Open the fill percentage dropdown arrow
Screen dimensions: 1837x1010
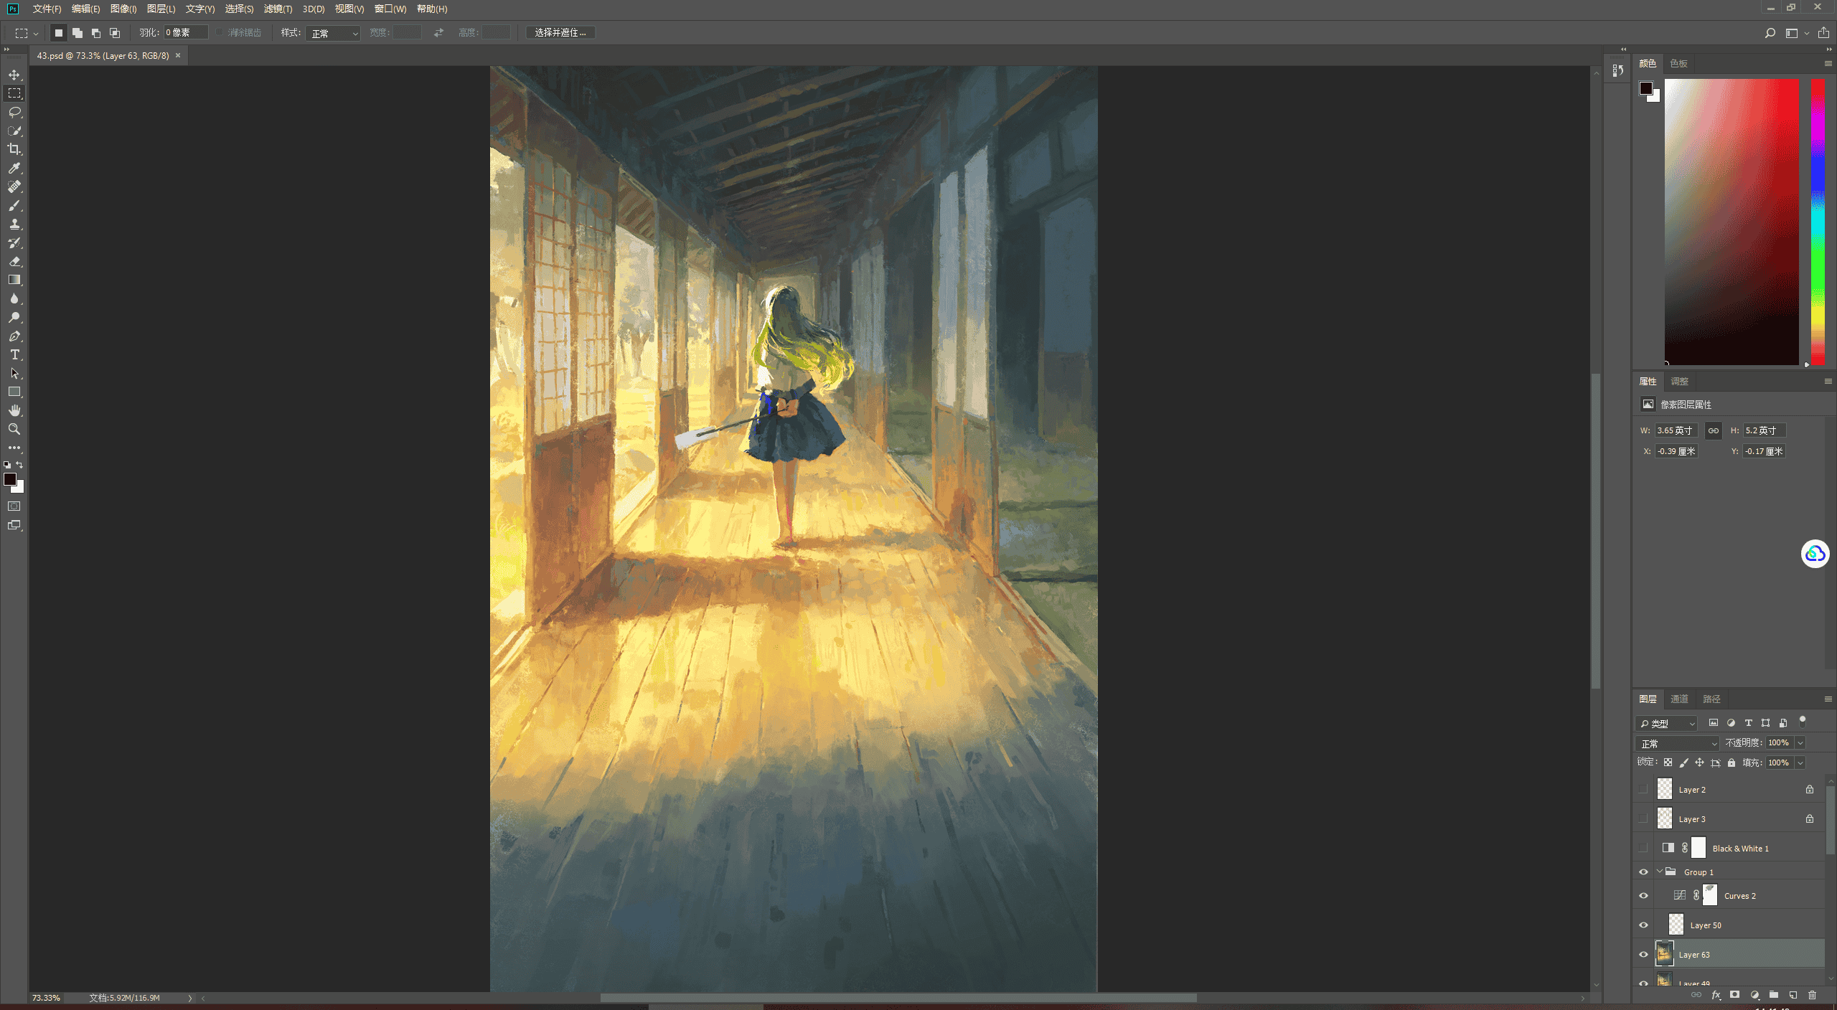1800,763
